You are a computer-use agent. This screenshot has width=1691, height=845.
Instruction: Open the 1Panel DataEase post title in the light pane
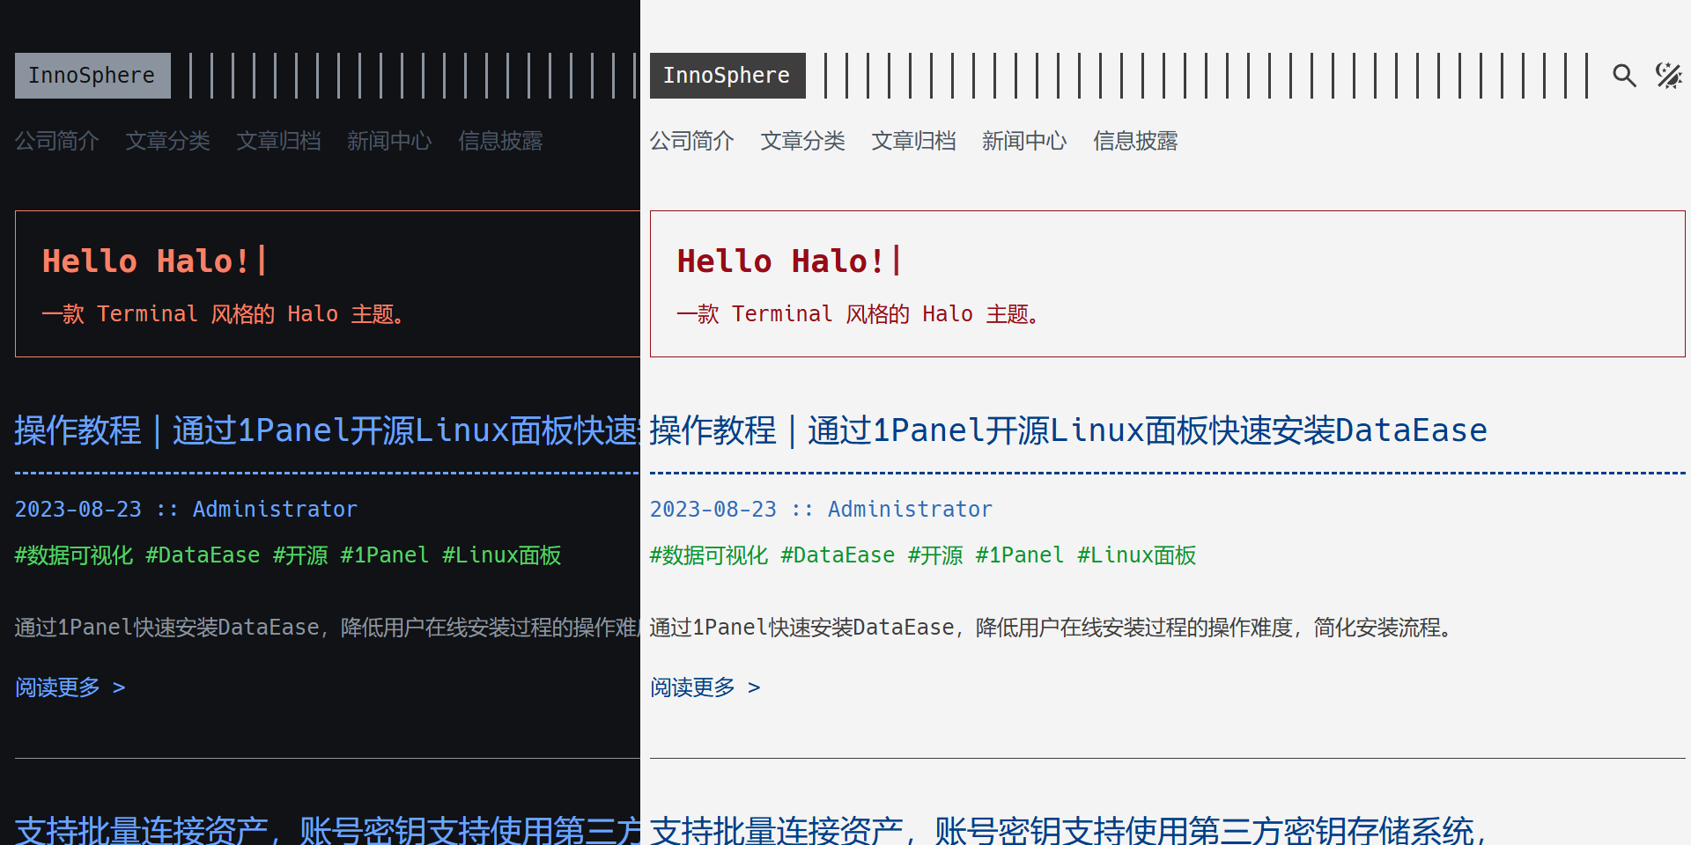1067,430
